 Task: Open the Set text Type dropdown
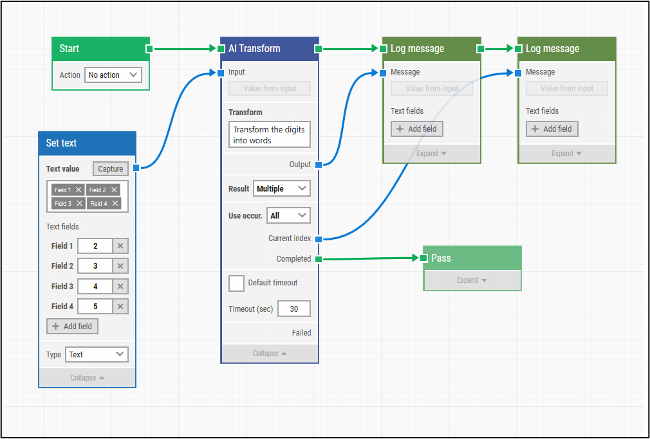pos(97,354)
